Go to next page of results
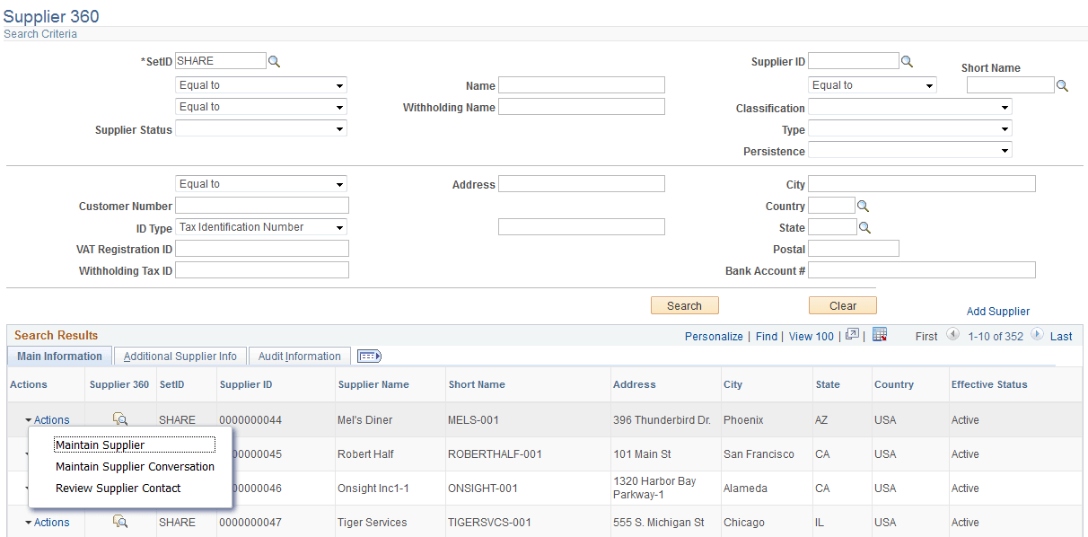The width and height of the screenshot is (1088, 537). (1037, 336)
